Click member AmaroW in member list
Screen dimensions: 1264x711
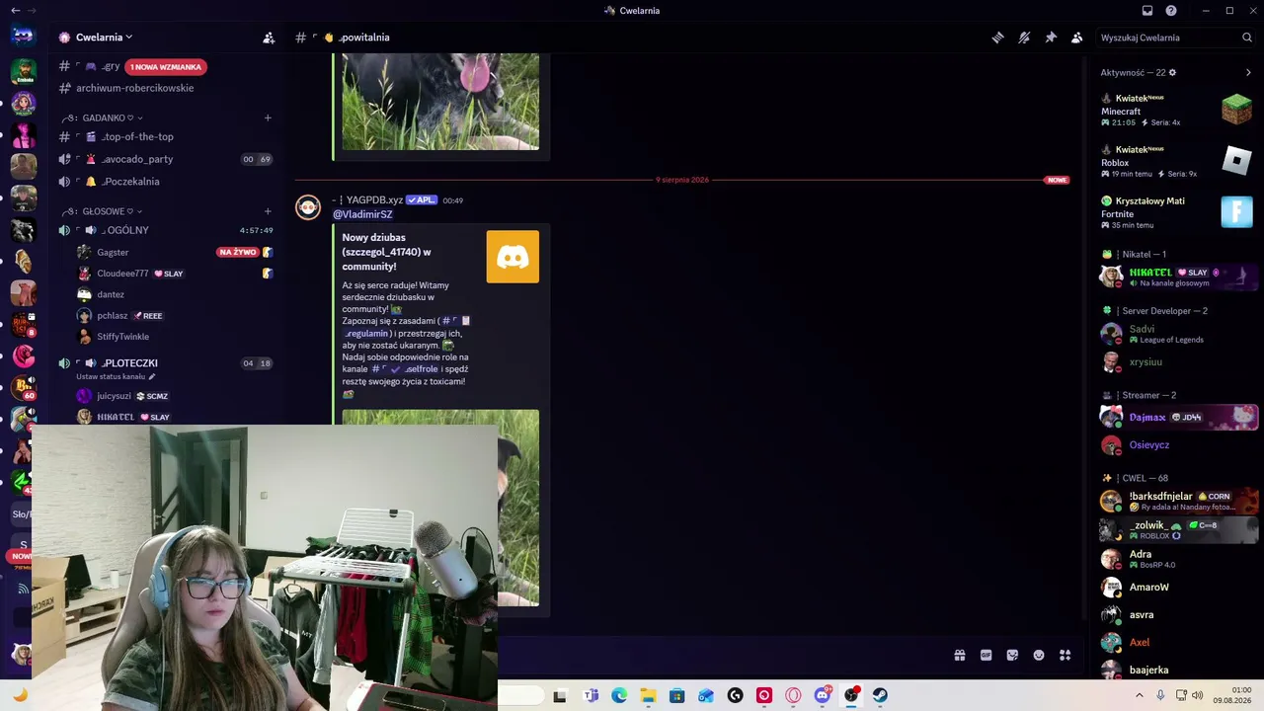click(x=1177, y=587)
